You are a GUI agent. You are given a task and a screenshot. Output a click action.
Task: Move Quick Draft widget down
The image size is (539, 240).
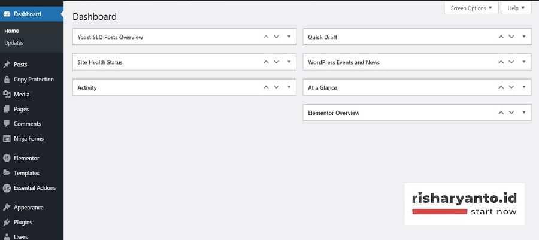pos(511,37)
